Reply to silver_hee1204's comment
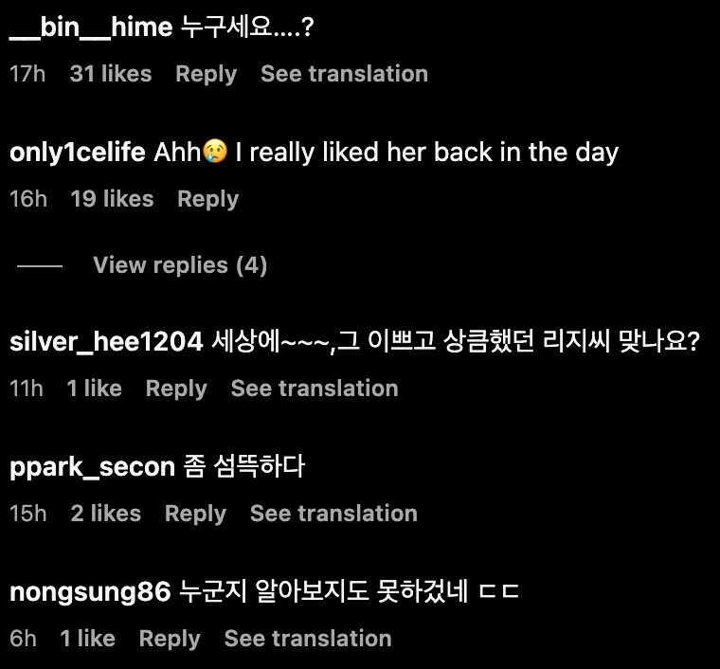This screenshot has width=720, height=669. click(x=176, y=389)
